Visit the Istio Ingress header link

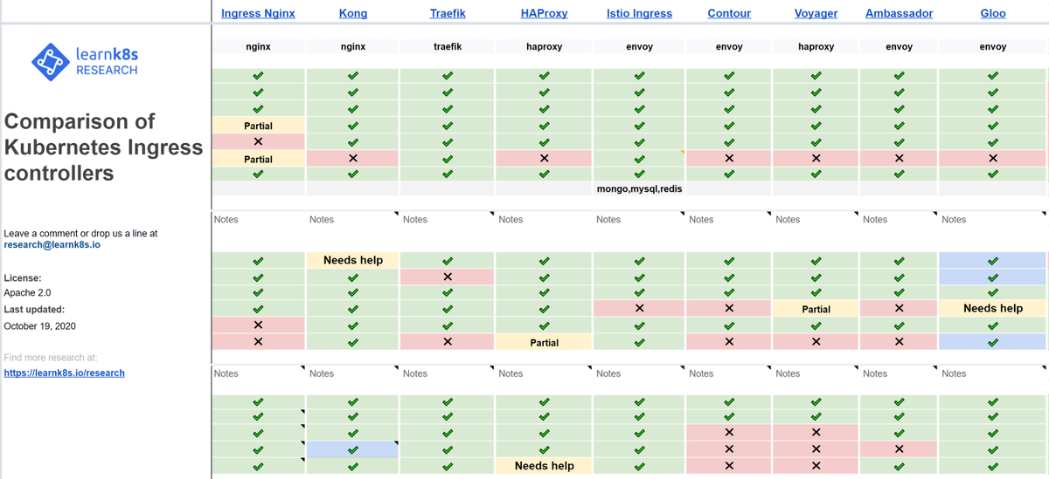coord(639,13)
